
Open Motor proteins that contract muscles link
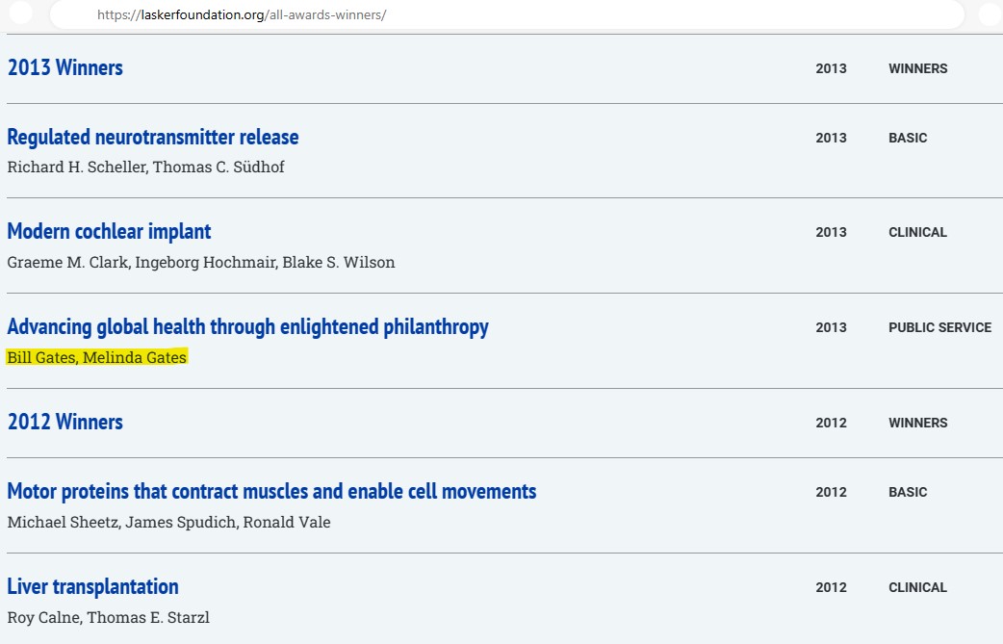[x=271, y=491]
